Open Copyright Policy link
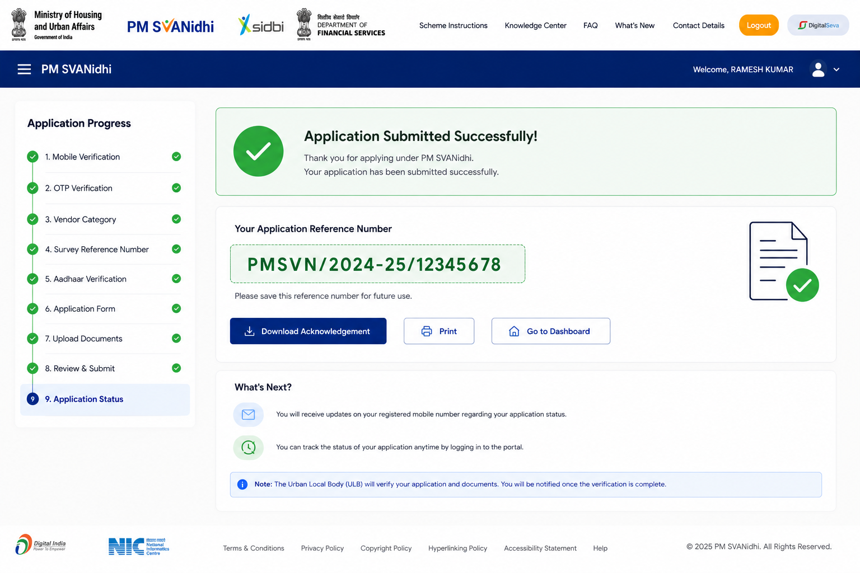Screen dimensions: 860x573 tap(386, 548)
